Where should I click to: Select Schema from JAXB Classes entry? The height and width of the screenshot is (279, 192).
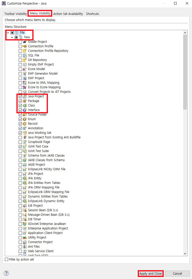click(46, 156)
